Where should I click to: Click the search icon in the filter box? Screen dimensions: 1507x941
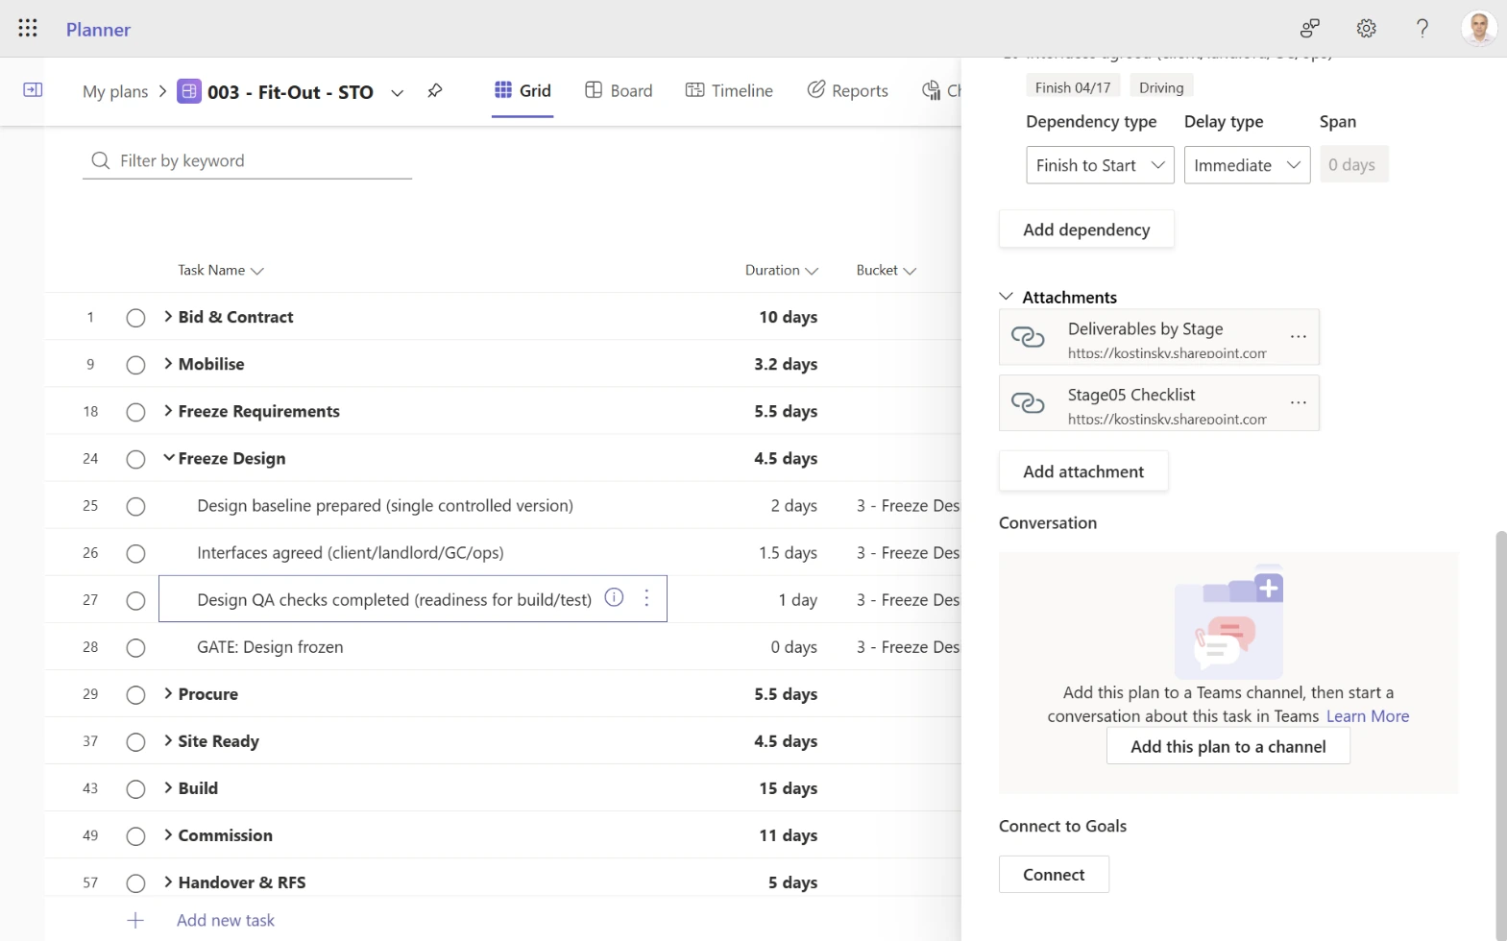pos(100,160)
